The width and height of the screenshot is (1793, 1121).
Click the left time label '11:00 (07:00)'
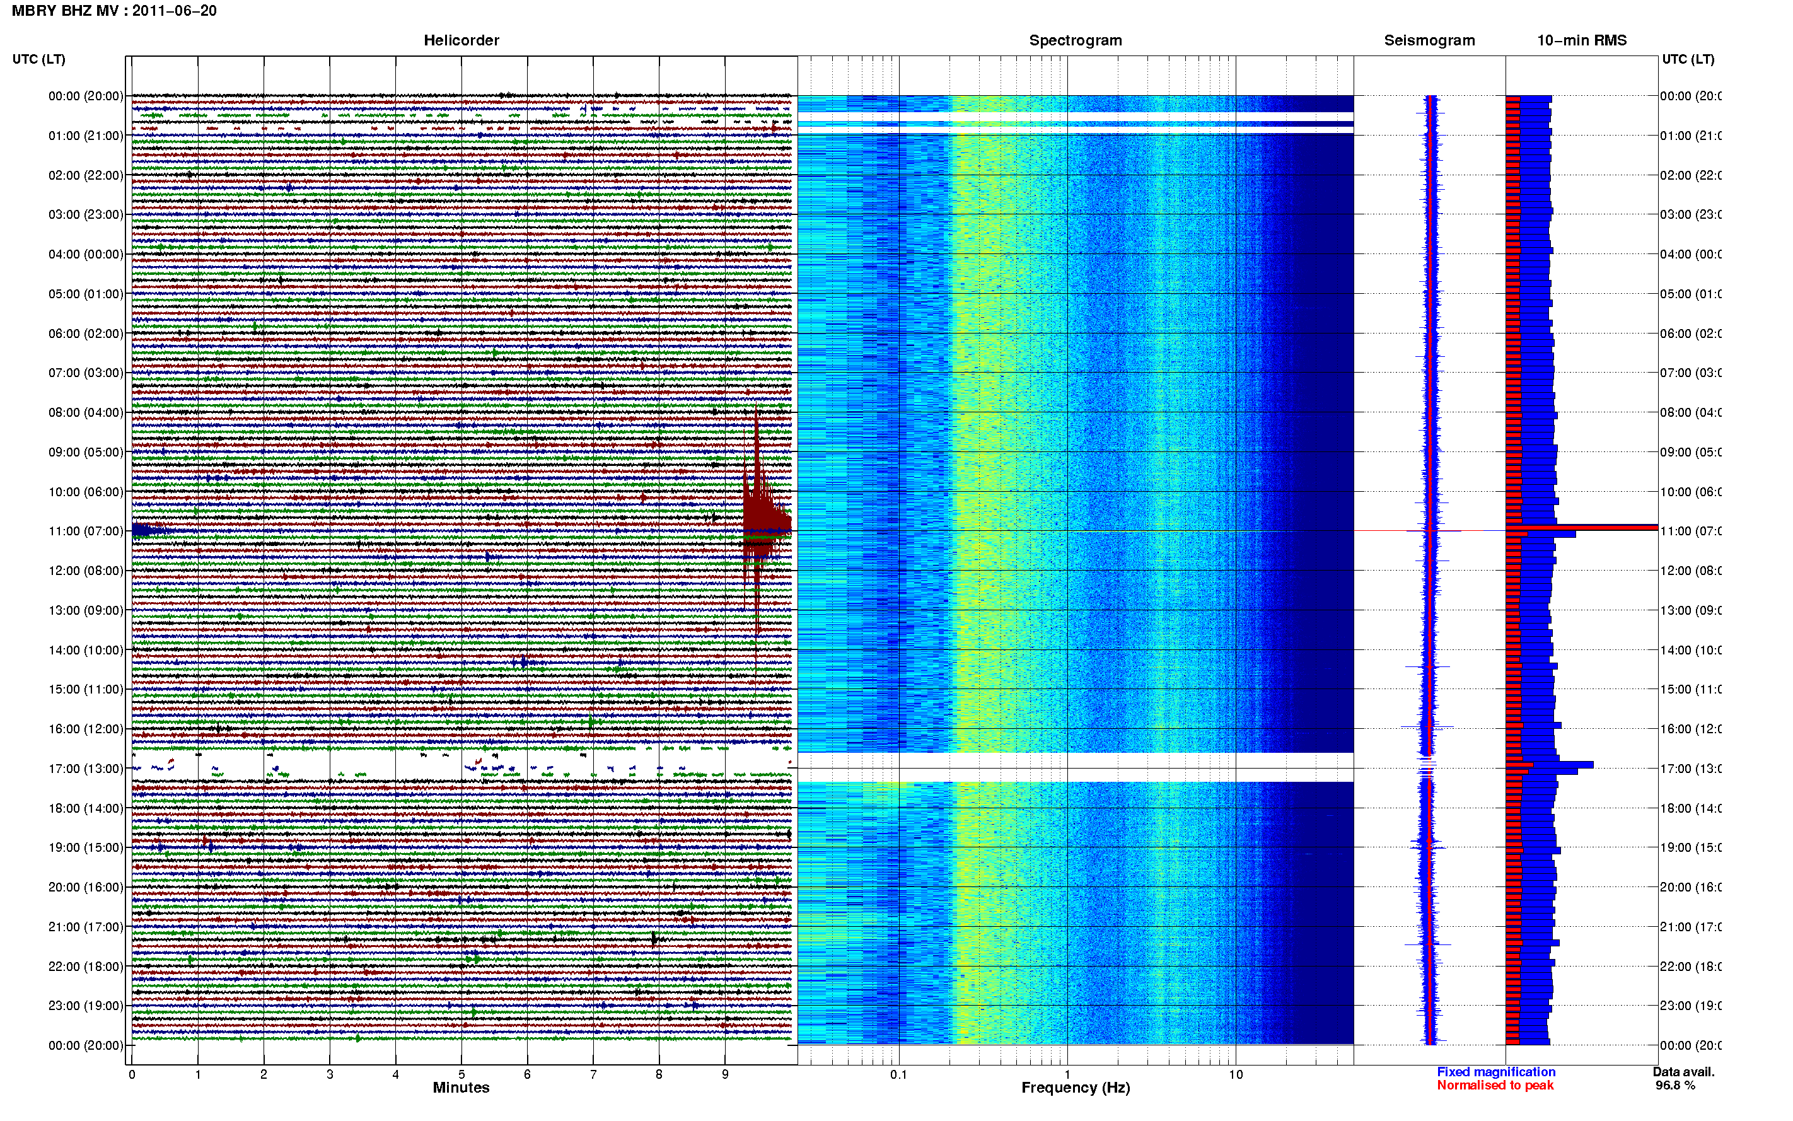(x=86, y=531)
